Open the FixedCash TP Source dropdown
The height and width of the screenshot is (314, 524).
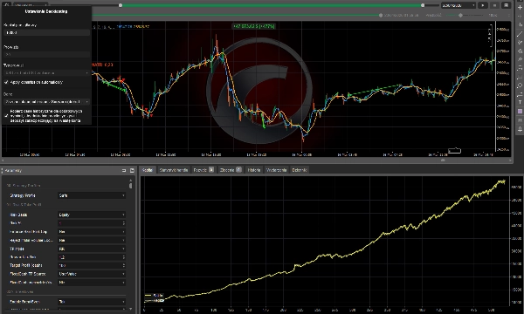92,274
